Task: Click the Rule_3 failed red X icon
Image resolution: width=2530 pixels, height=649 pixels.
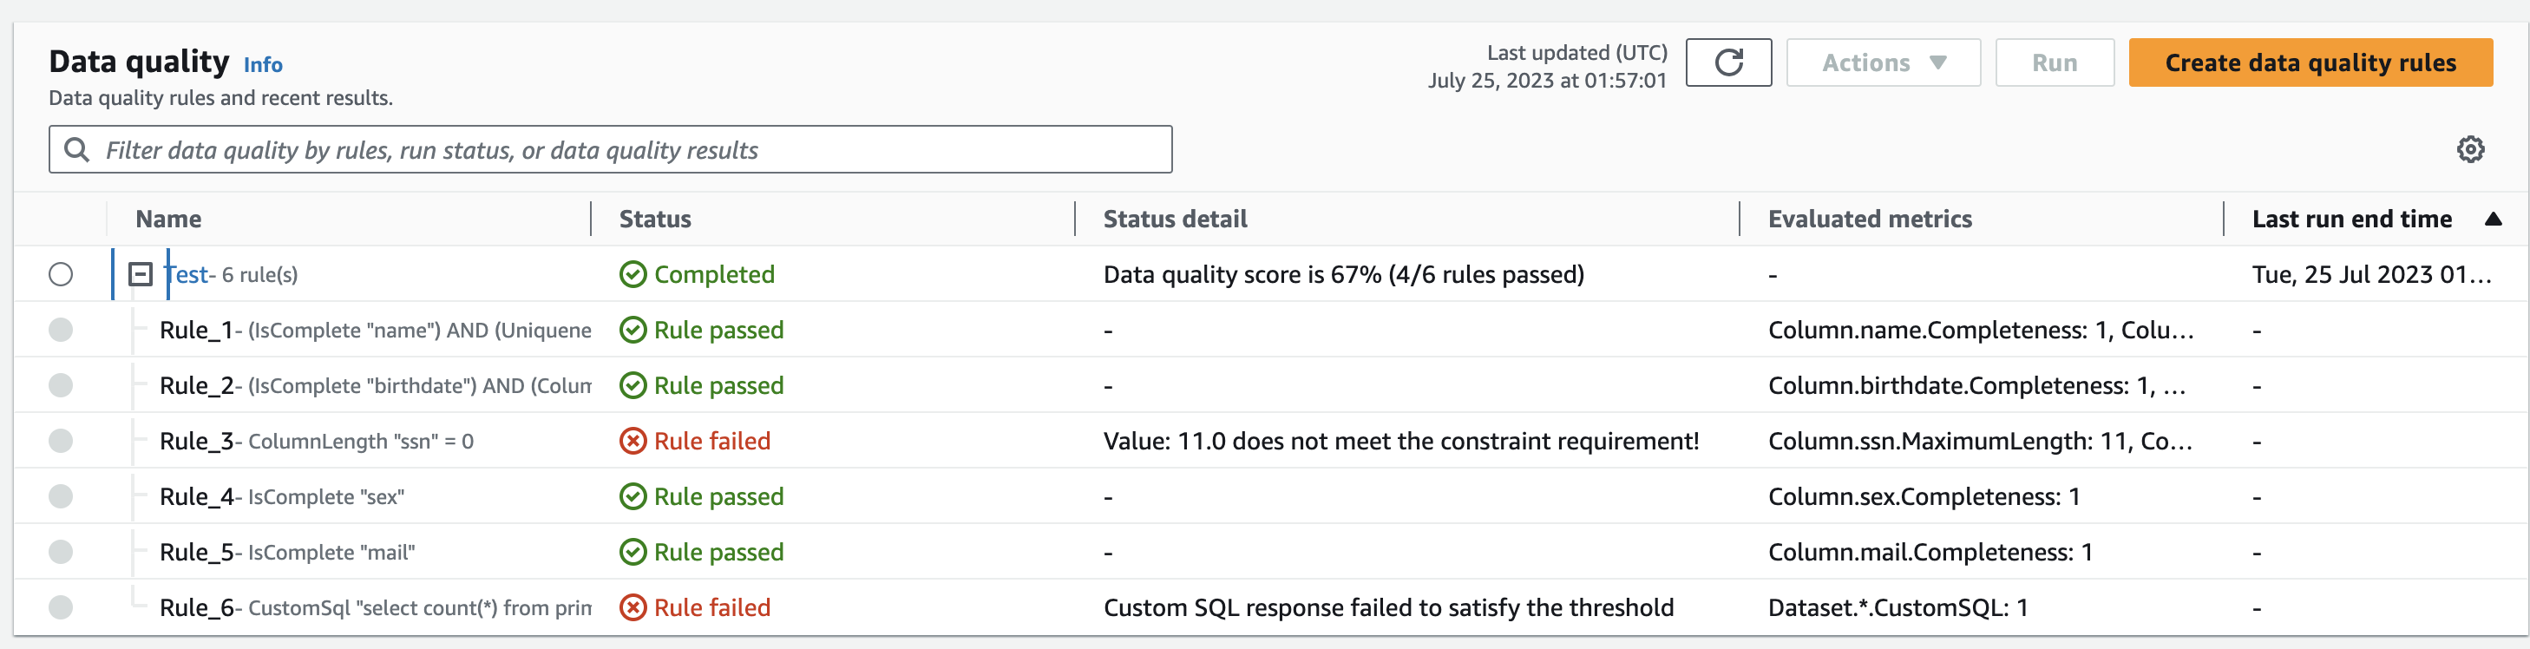Action: click(x=633, y=442)
